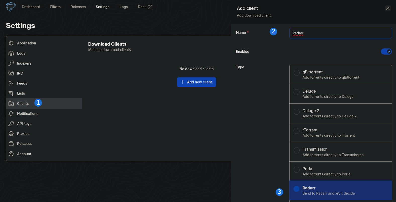Go to Indexers settings section
Screen dimensions: 396x202
coord(44,63)
